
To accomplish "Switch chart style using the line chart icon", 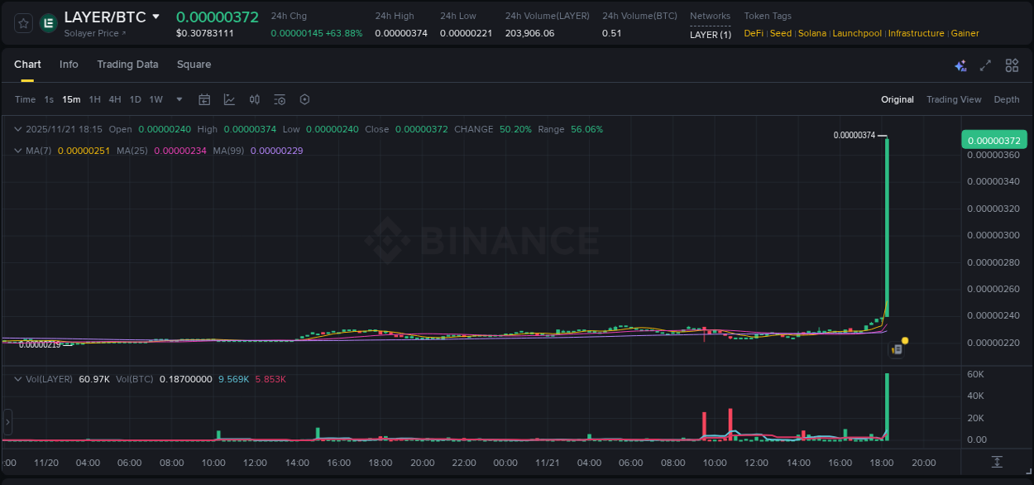I will (x=229, y=99).
